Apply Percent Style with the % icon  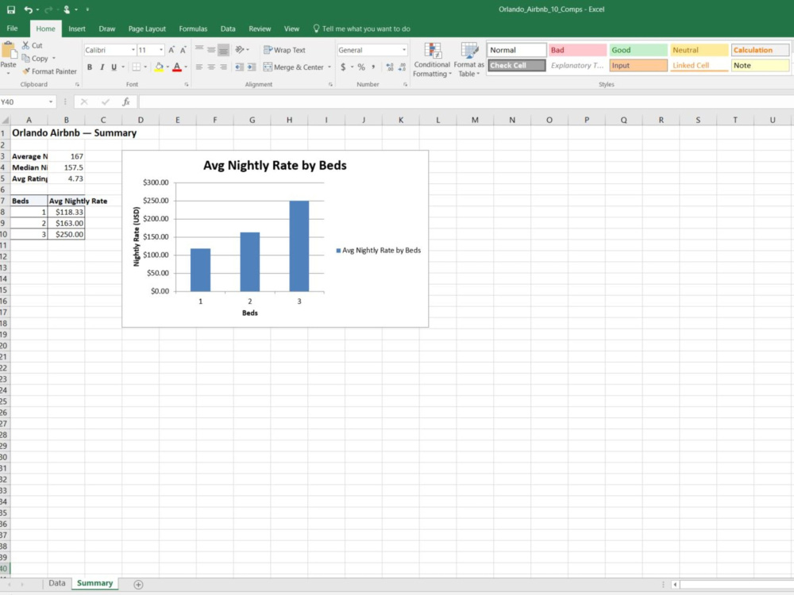pos(361,67)
